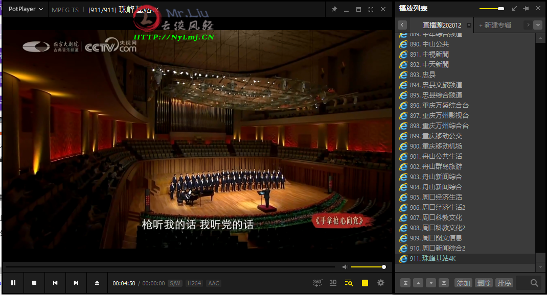
Task: Toggle 3D video mode
Action: [x=333, y=283]
